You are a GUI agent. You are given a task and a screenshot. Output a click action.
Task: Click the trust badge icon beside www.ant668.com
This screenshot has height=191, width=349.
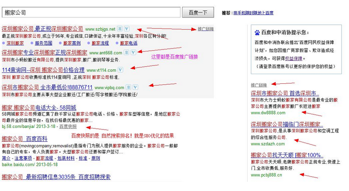(x=127, y=52)
